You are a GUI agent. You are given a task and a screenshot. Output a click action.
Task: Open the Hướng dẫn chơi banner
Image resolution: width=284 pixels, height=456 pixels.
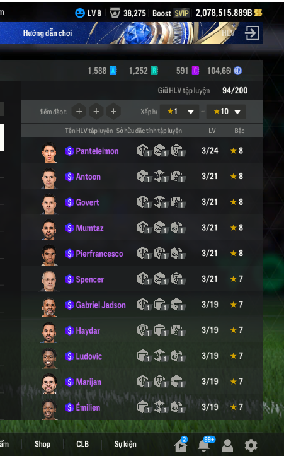click(47, 33)
